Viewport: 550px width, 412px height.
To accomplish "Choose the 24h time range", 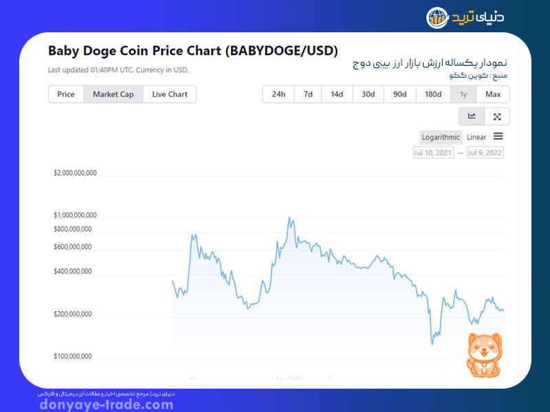I will click(278, 94).
